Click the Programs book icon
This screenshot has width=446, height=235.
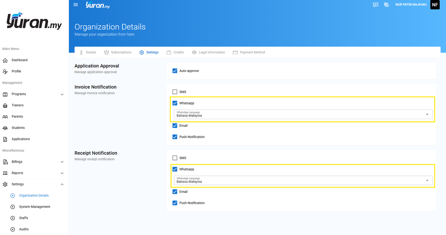pos(5,94)
